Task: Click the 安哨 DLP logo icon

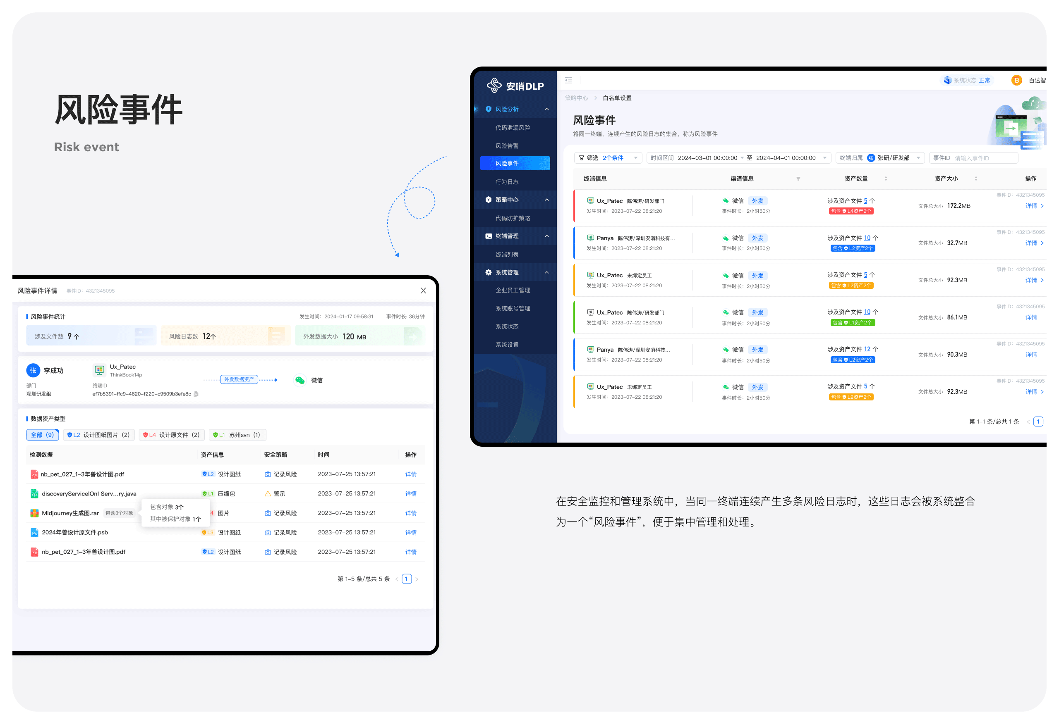Action: 494,85
